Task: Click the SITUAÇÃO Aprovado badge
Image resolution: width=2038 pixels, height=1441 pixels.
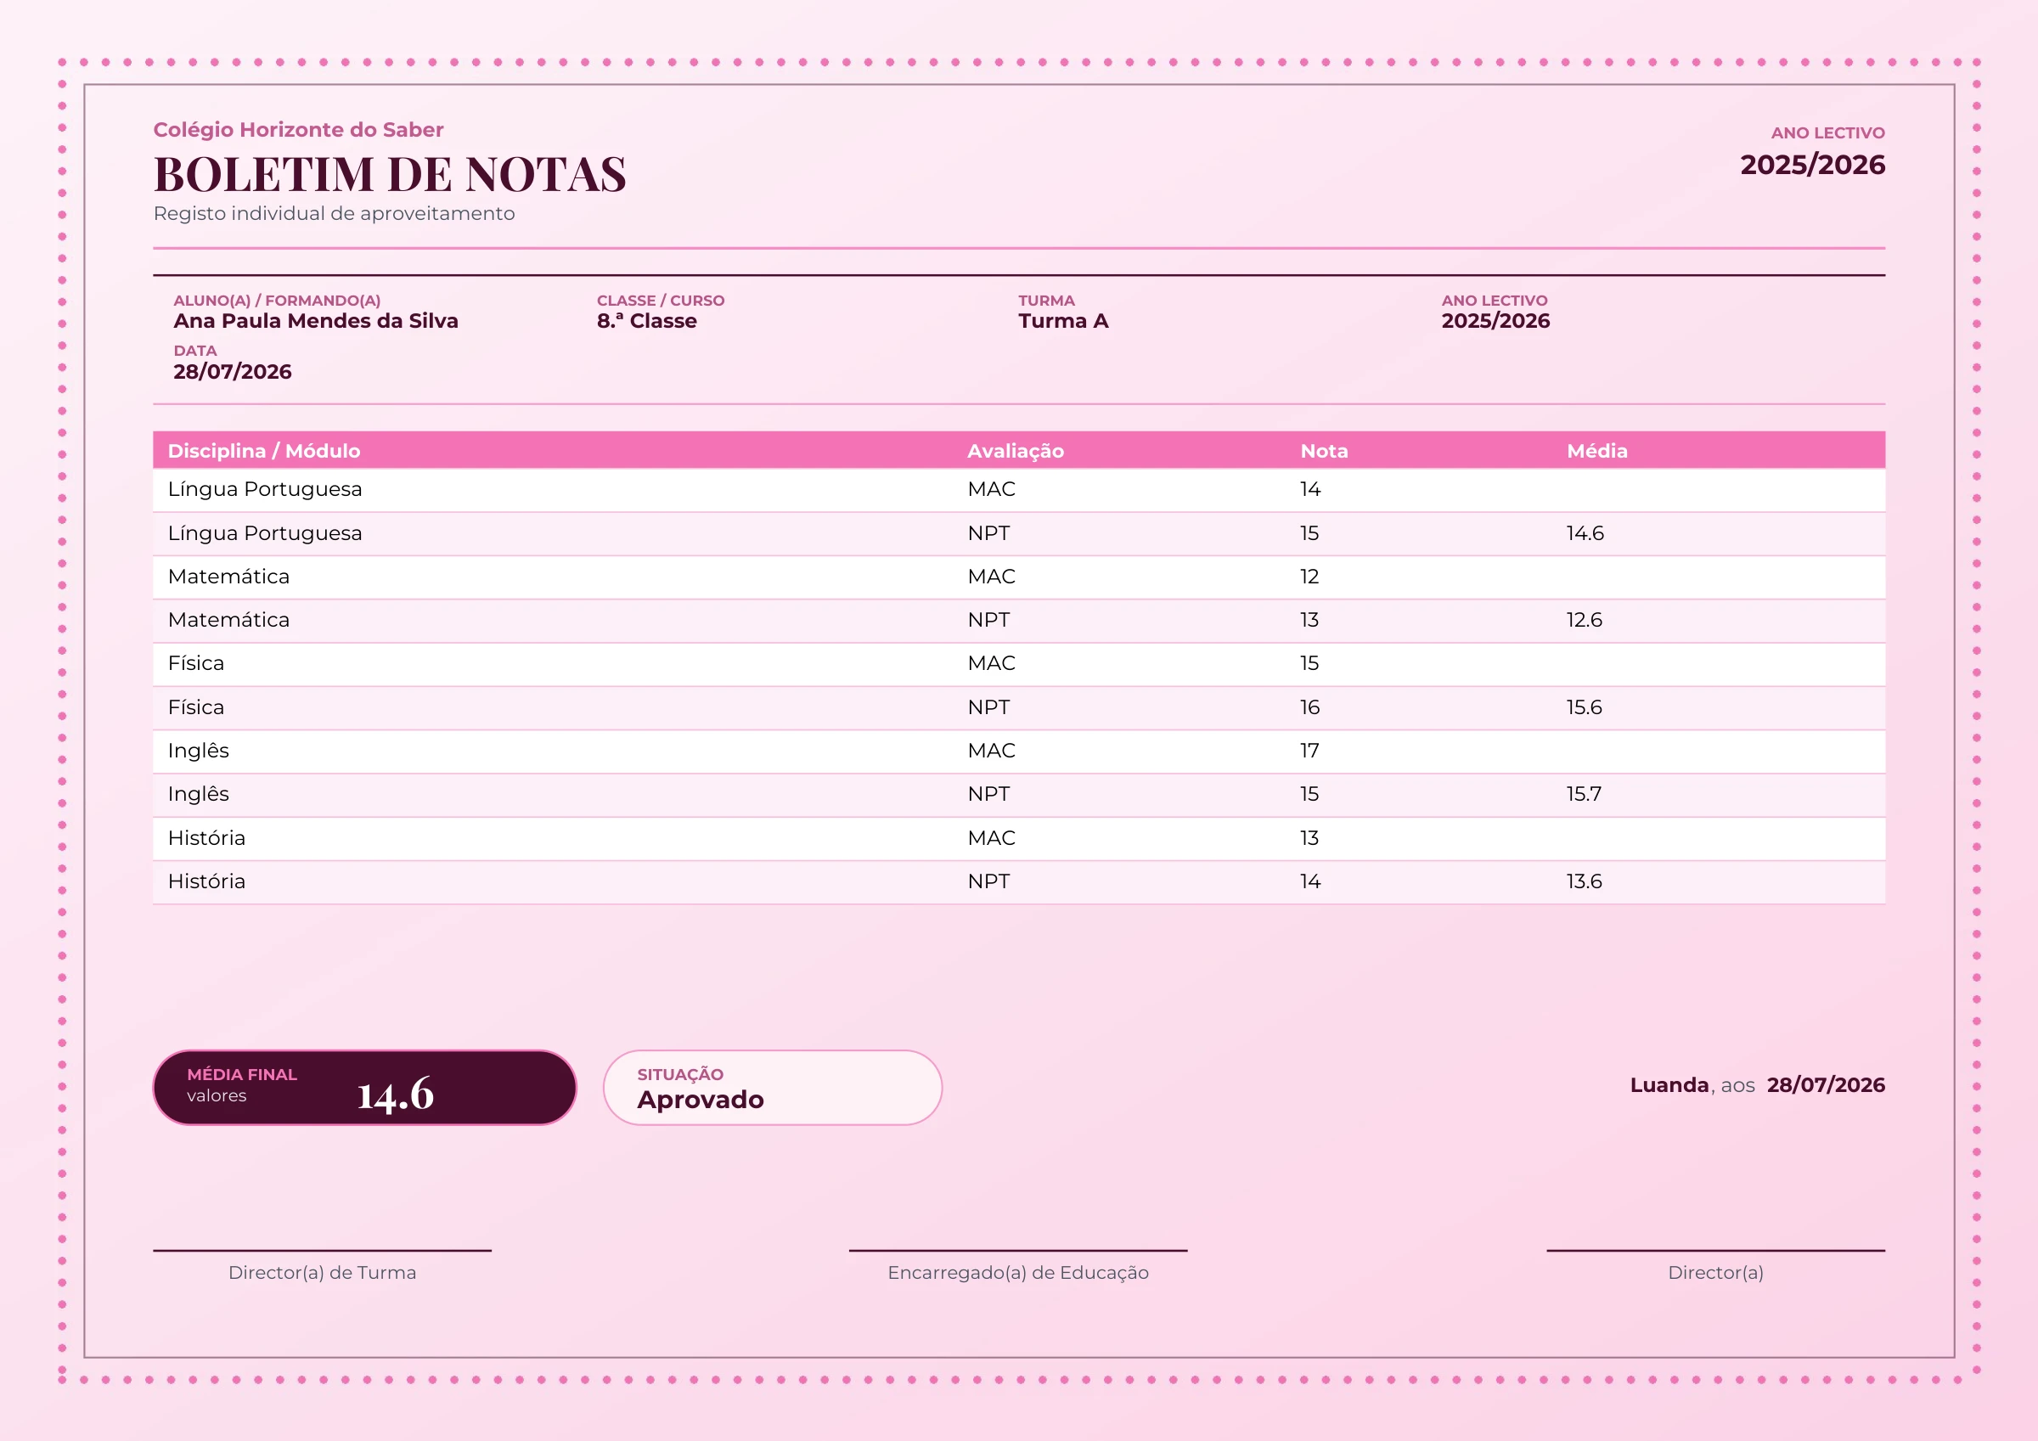Action: (772, 1088)
